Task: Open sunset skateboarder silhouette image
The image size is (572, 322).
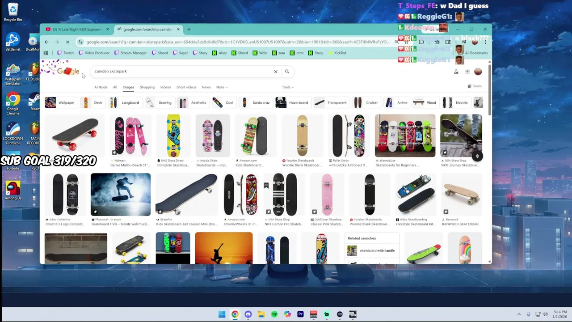Action: [x=224, y=248]
